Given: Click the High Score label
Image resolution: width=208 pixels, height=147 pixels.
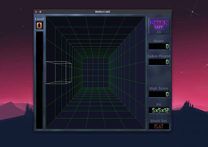Looking at the screenshot, I should [159, 88].
